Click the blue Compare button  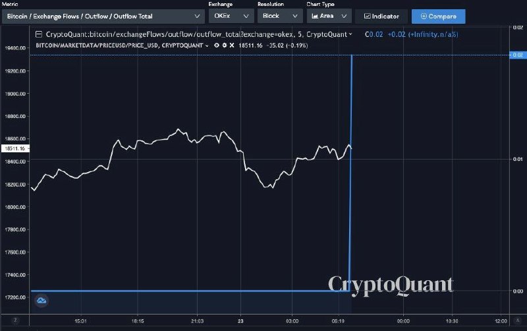[439, 16]
